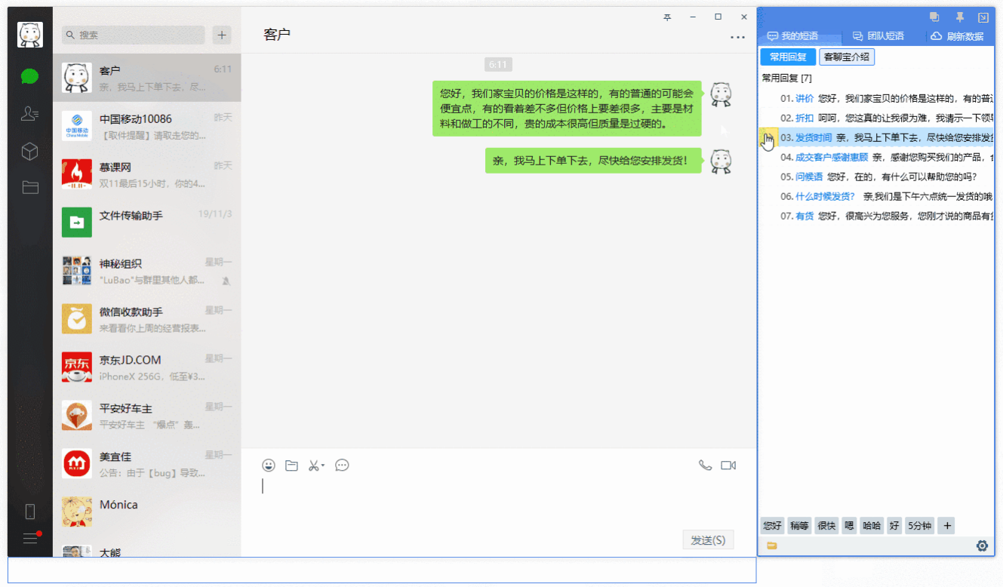Open the 神秘组织 group chat
This screenshot has height=587, width=1003.
(147, 271)
